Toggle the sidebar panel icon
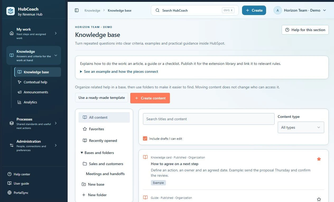The height and width of the screenshot is (202, 334). pyautogui.click(x=77, y=10)
